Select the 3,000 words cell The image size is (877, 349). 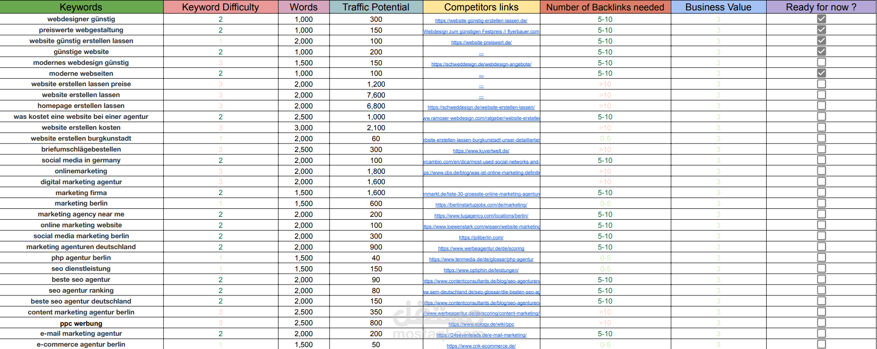pos(304,127)
